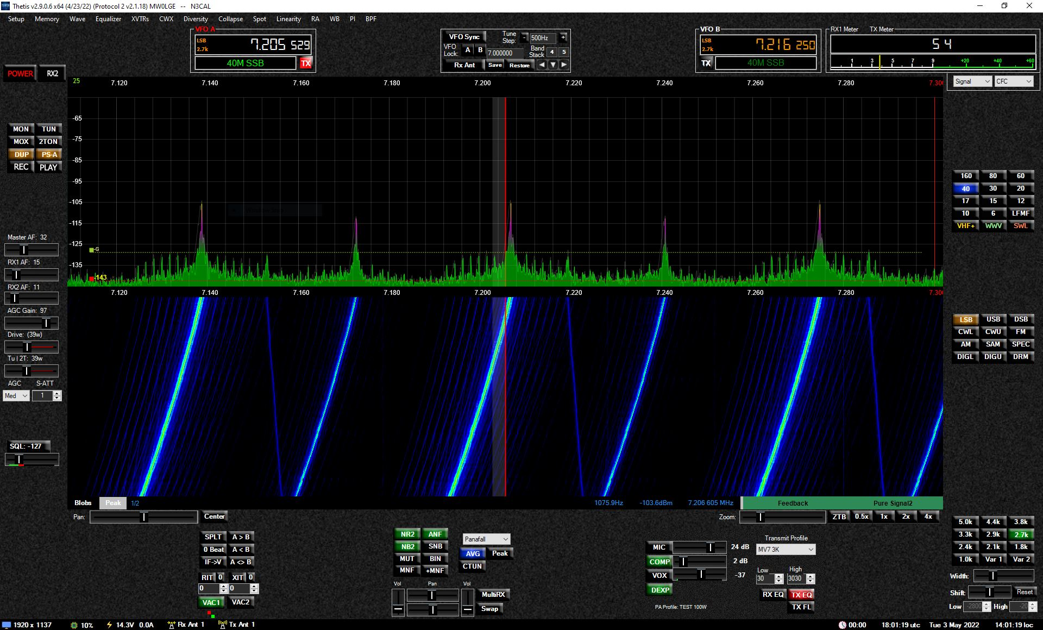Toggle NB2 noise blanker
This screenshot has width=1043, height=630.
pyautogui.click(x=407, y=546)
